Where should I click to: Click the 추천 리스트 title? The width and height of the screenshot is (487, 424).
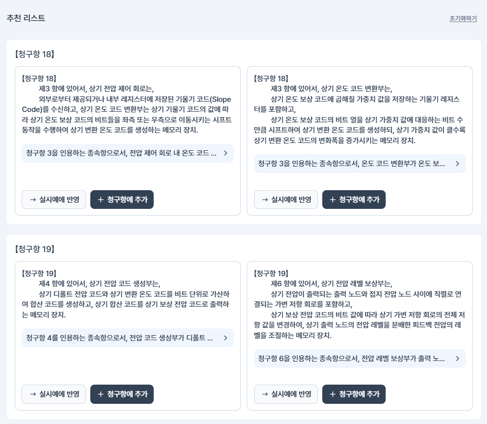click(26, 18)
